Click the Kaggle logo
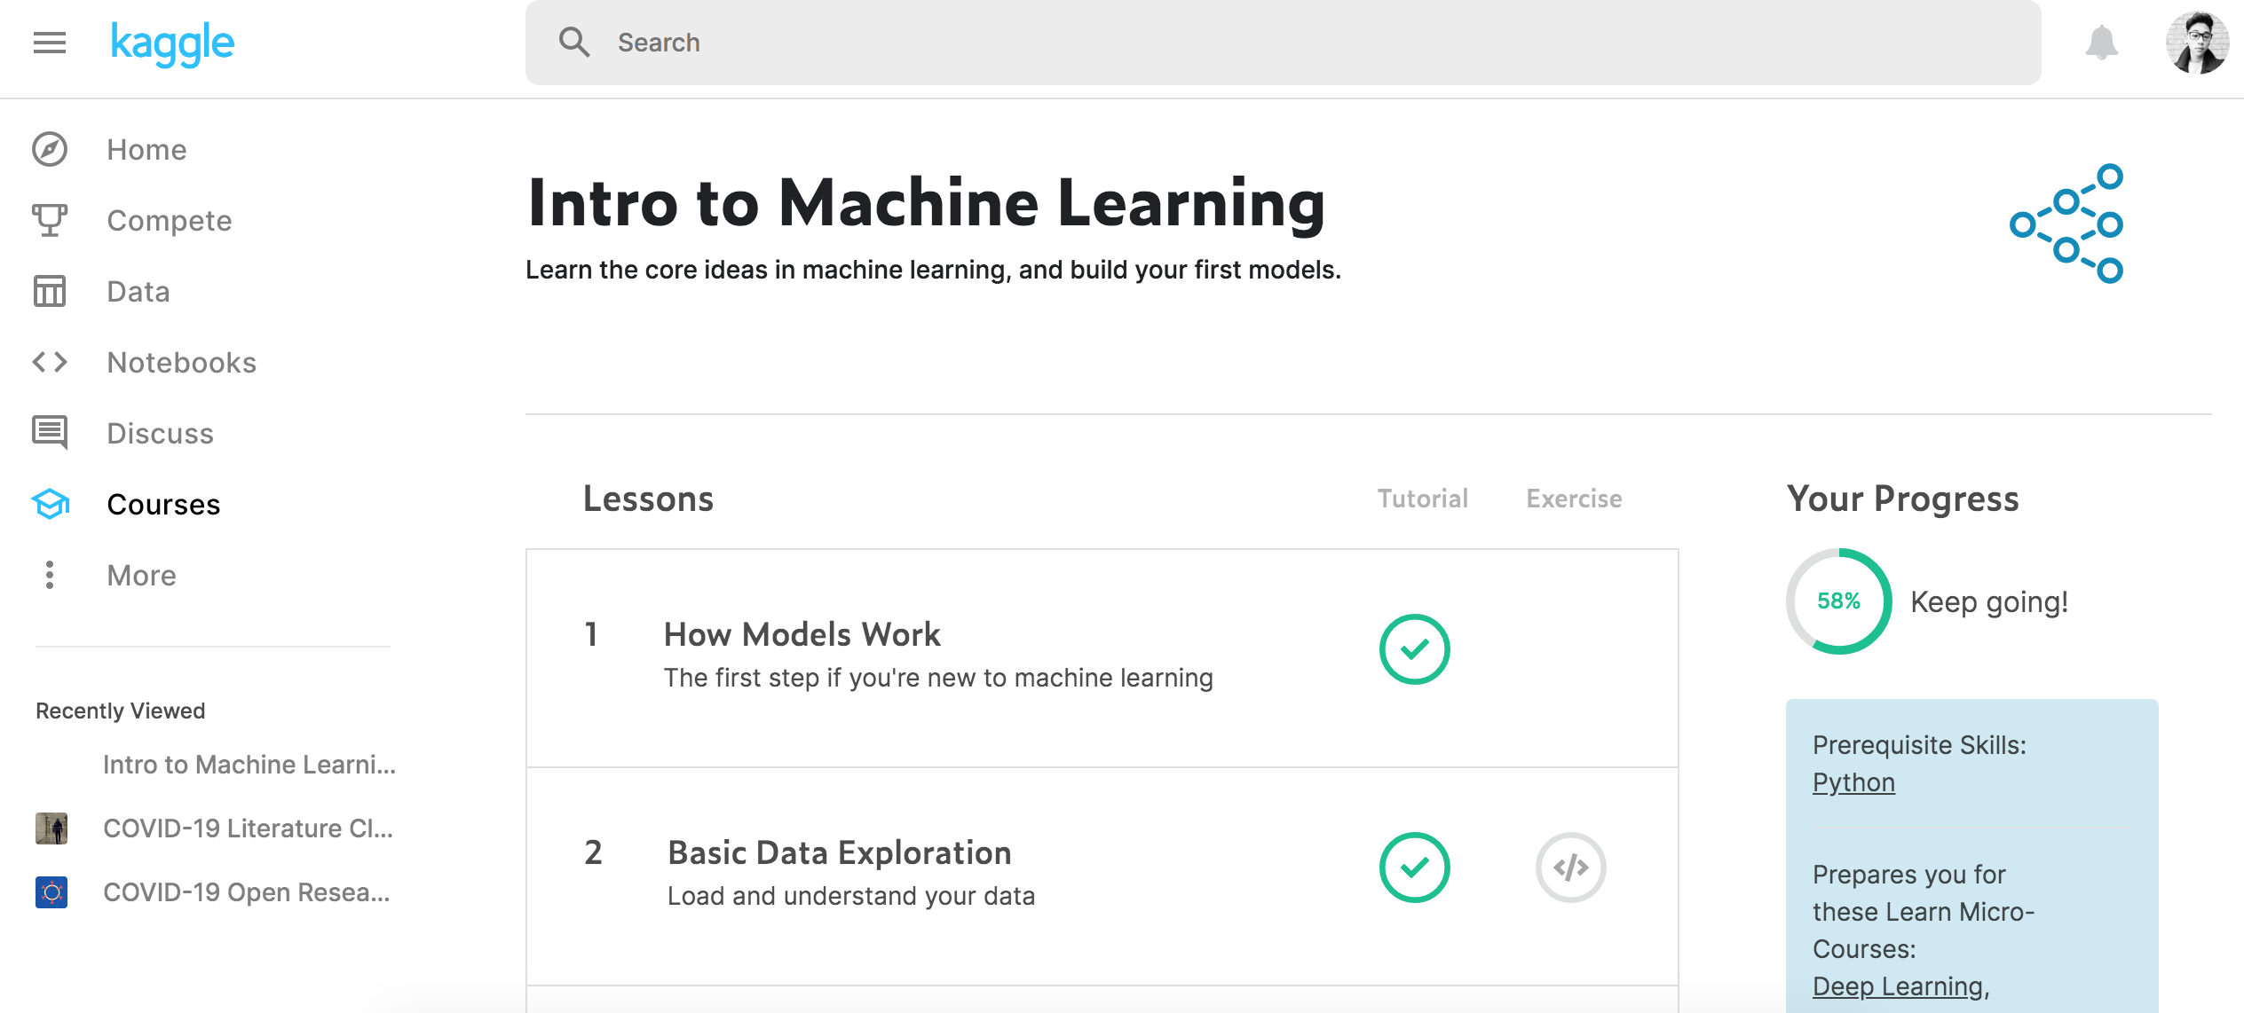This screenshot has height=1013, width=2244. point(172,43)
